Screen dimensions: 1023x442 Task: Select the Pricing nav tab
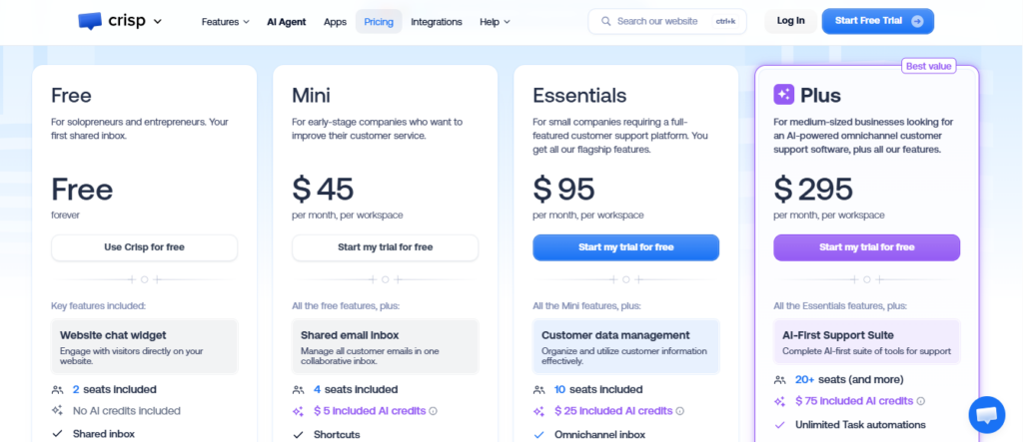(379, 22)
